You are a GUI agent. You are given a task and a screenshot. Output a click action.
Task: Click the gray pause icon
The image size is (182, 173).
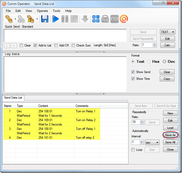click(65, 19)
